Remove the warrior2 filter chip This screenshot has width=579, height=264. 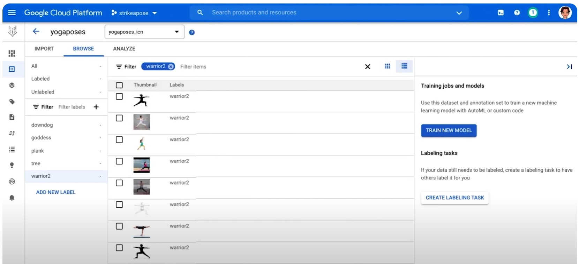point(171,66)
